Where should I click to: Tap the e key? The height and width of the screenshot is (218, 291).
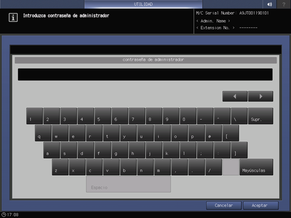click(77, 133)
